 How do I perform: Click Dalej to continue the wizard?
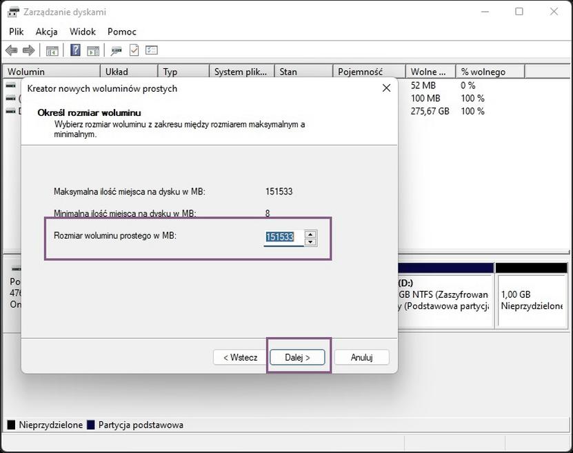point(297,357)
